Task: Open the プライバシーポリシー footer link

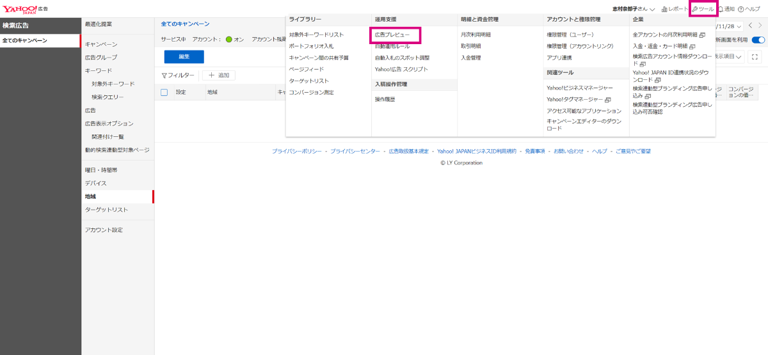Action: (x=296, y=151)
